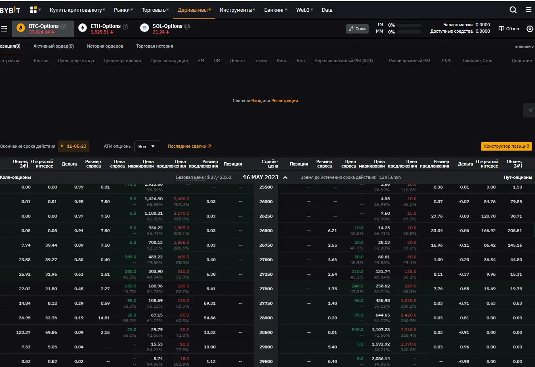Click the Конструктор позиций button
535x367 pixels.
click(506, 146)
